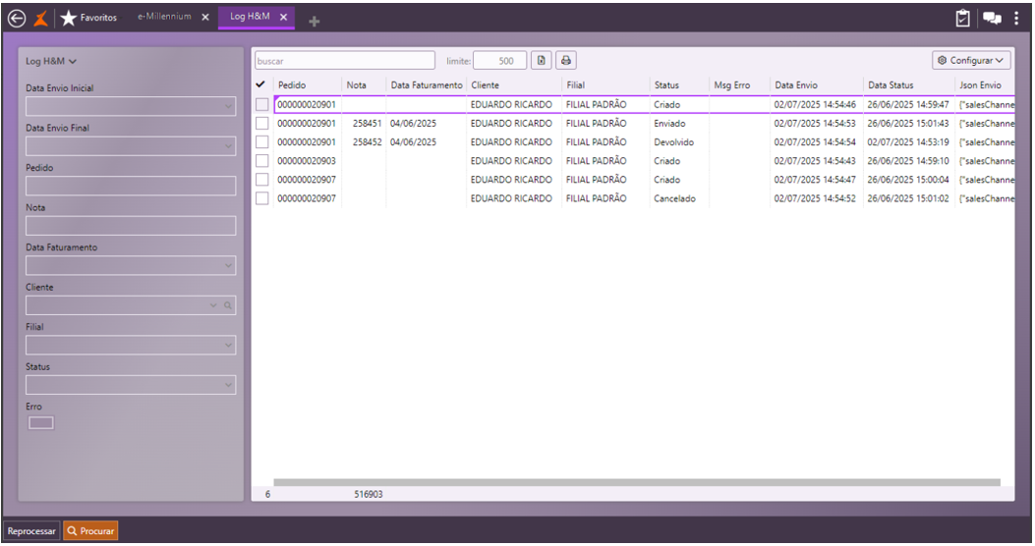
Task: Open the Configurar dropdown
Action: 971,60
